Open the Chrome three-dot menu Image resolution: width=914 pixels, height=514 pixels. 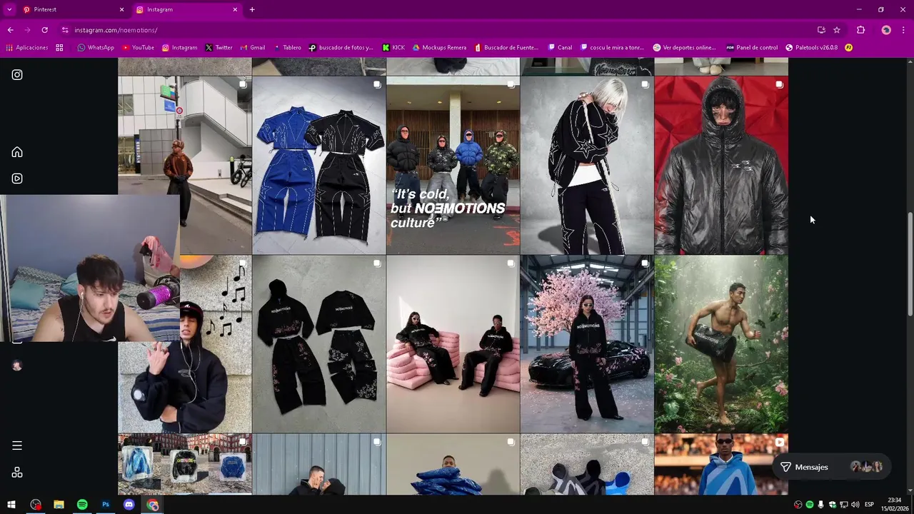[x=904, y=30]
